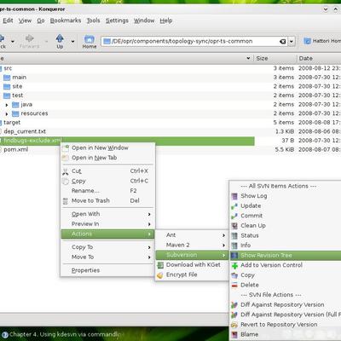Screen dimensions: 341x341
Task: Expand the Maven 2 submenu
Action: (191, 245)
